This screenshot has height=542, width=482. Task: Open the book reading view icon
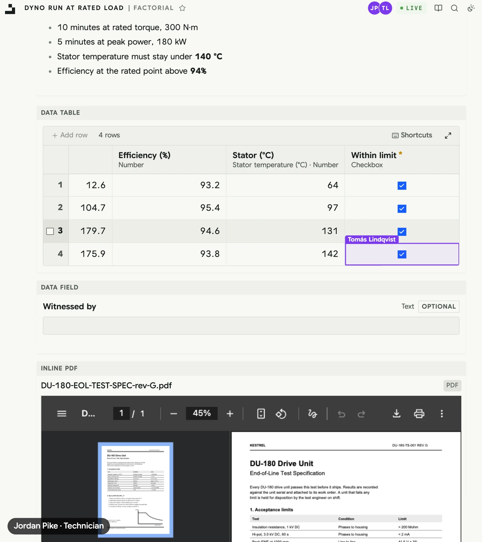click(438, 8)
